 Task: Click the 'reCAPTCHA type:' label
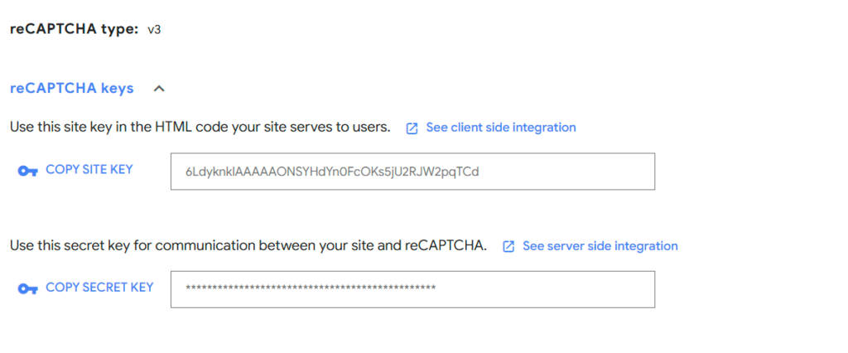tap(75, 30)
